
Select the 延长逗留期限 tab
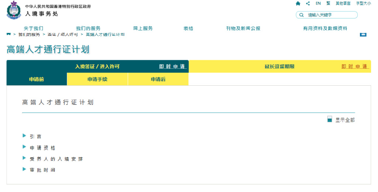279,66
